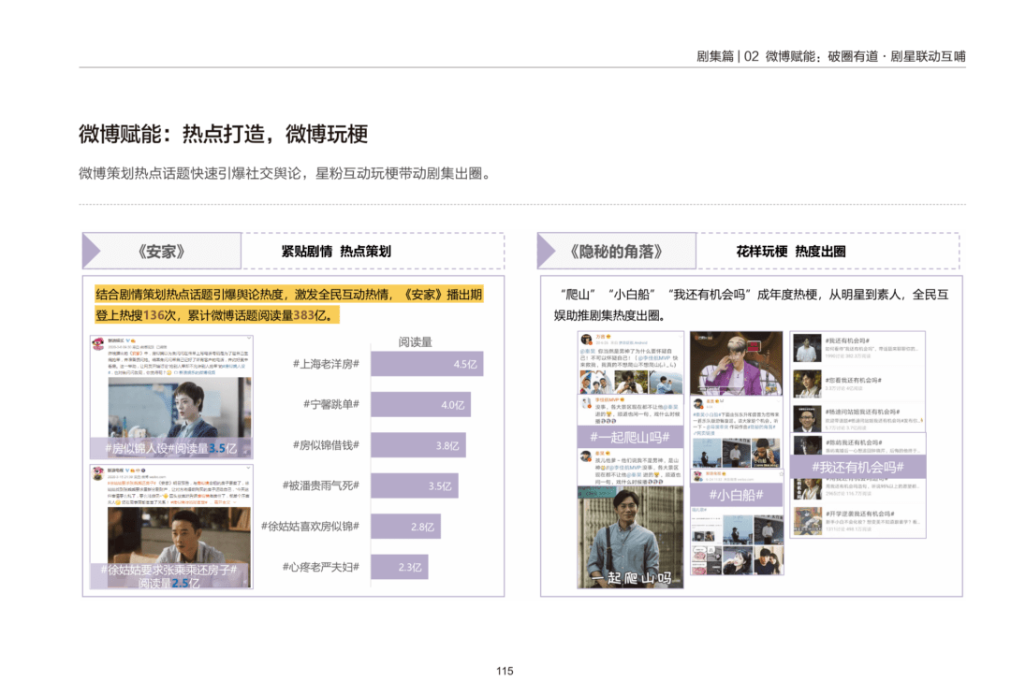The height and width of the screenshot is (695, 1011).
Task: Select the 《隐秘的角落》 section tab
Action: point(616,252)
